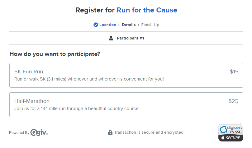Click the Half-Marathon description text

coord(77,109)
